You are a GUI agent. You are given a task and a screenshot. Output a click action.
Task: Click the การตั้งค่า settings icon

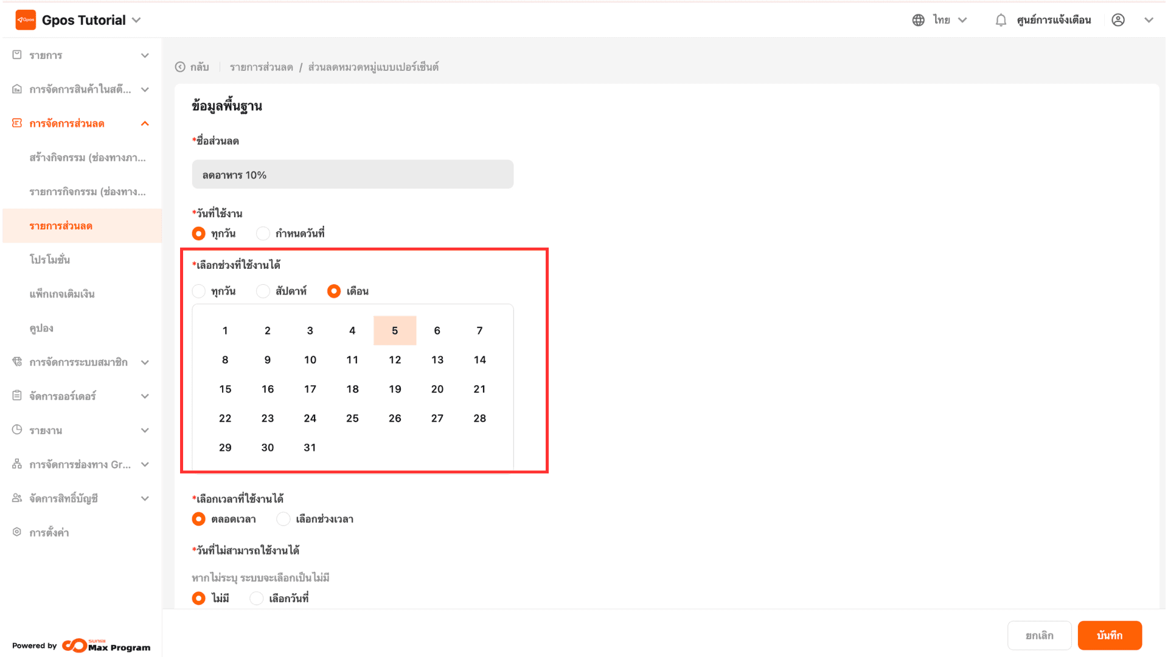(17, 532)
